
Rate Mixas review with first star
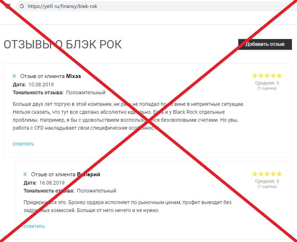(x=255, y=76)
